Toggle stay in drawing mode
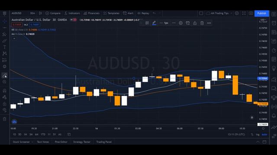Viewport: 277px width, 155px height. [x=4, y=97]
